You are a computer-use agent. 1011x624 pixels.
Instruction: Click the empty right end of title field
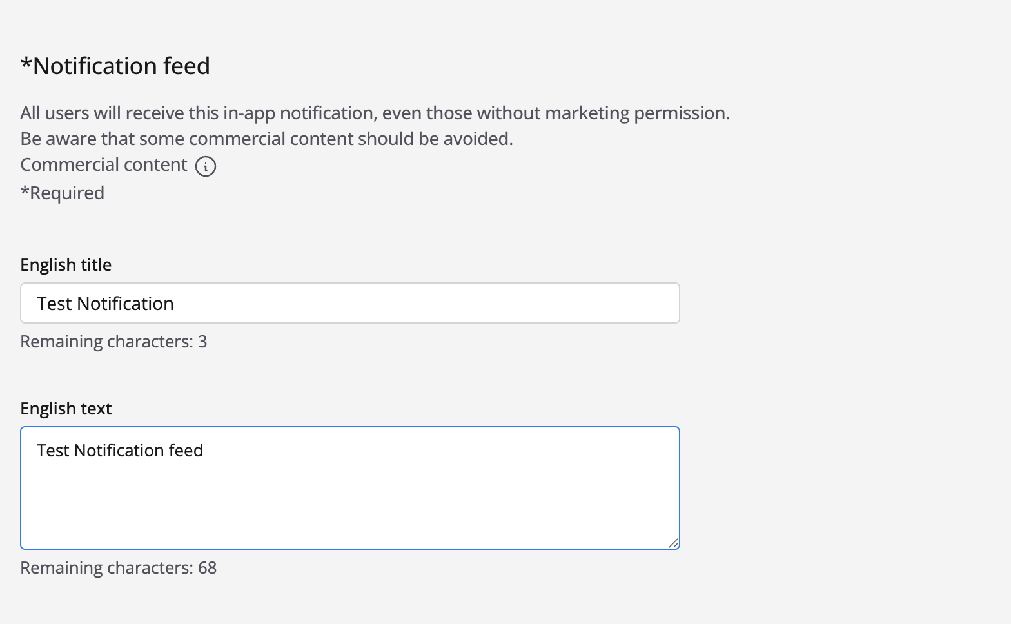(x=580, y=303)
